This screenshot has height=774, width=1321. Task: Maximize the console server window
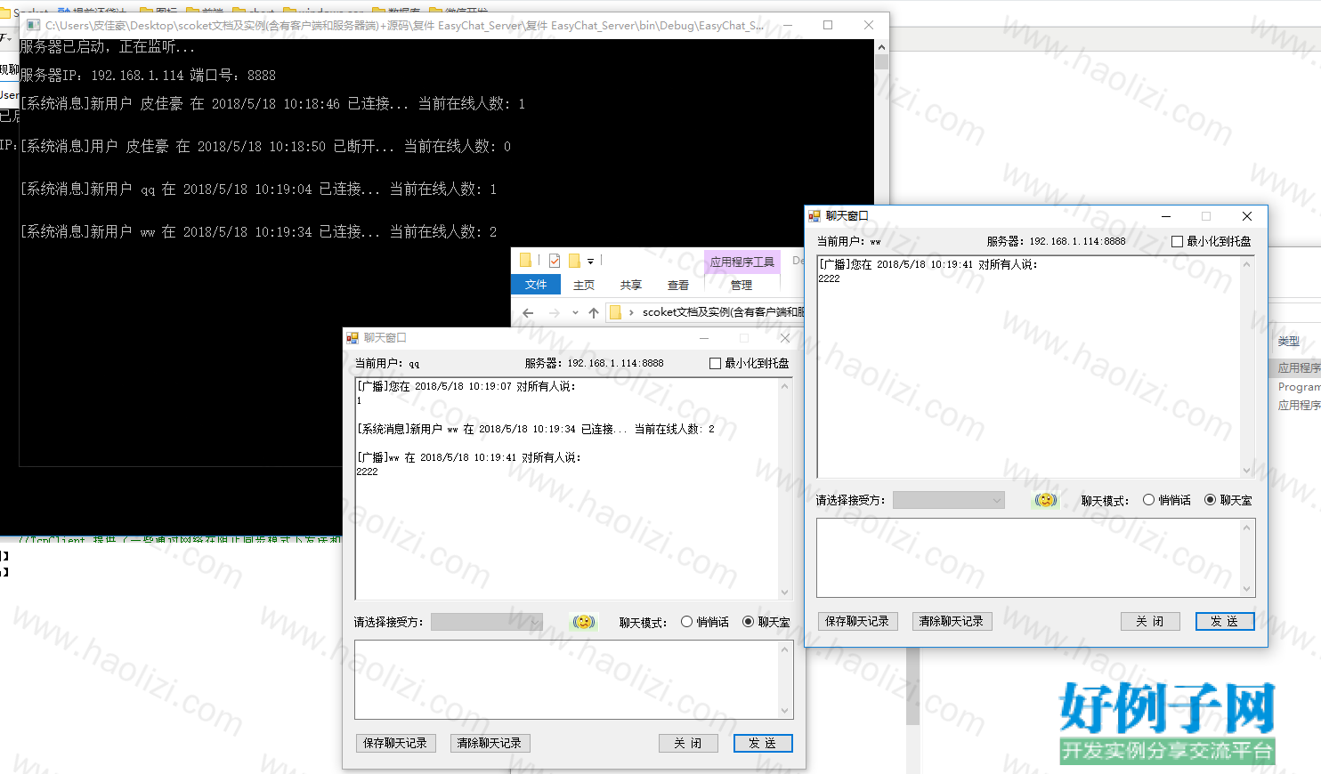point(828,25)
